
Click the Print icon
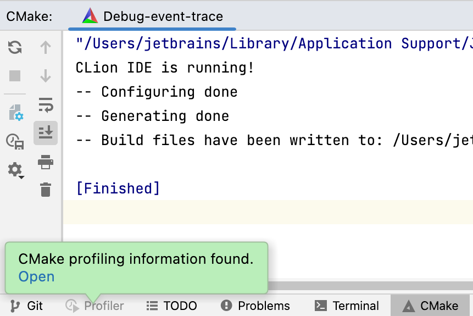coord(46,162)
